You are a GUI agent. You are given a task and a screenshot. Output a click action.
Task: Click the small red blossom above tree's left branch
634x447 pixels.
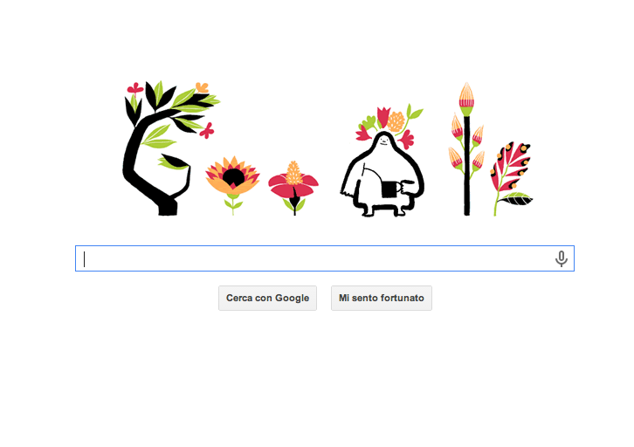tap(134, 87)
